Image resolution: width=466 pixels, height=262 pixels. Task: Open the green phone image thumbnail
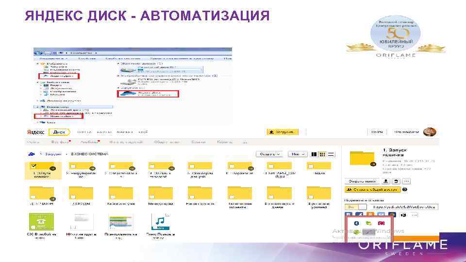coord(41,222)
